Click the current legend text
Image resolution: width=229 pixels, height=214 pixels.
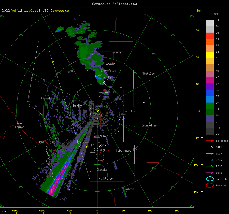[221, 179]
